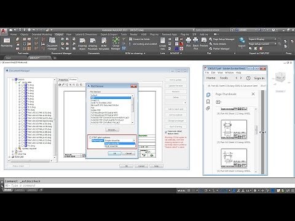Open the Output type dropdown in Plot Devices
Viewport: 295px width, 221px height.
coord(134,141)
